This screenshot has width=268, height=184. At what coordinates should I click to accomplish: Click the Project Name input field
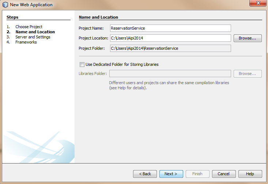pyautogui.click(x=170, y=28)
